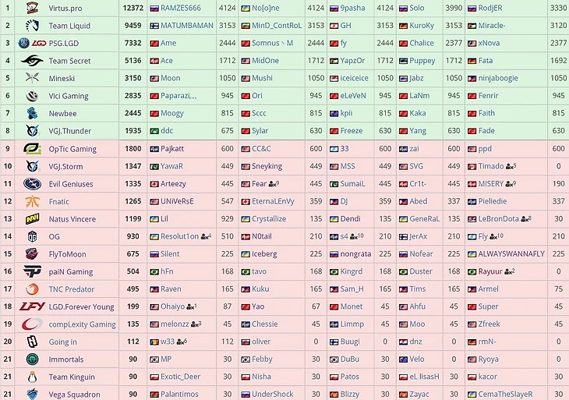
Task: Click the substitute icon next to Timado
Action: [x=511, y=166]
